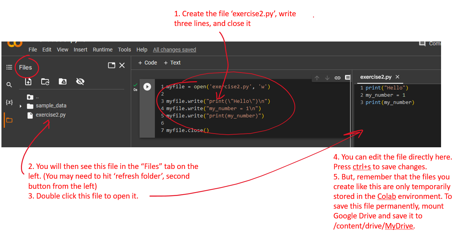The image size is (458, 235).
Task: Add a text cell with + Text
Action: click(x=172, y=63)
